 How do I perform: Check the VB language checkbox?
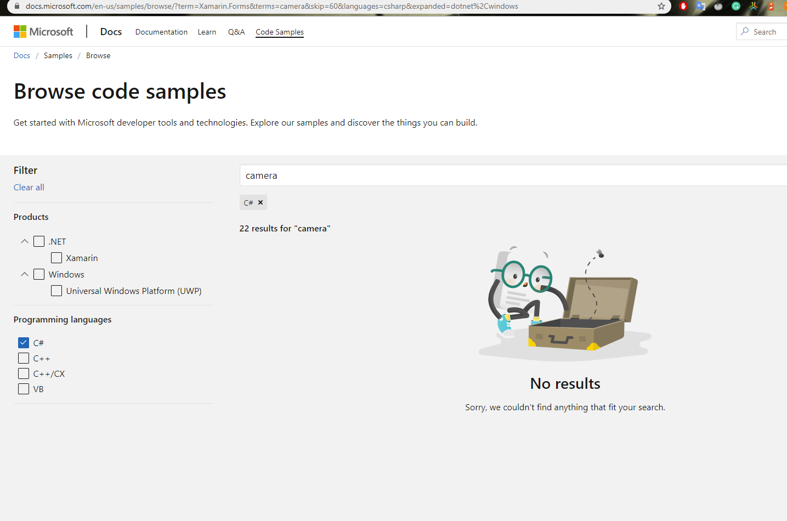point(24,389)
